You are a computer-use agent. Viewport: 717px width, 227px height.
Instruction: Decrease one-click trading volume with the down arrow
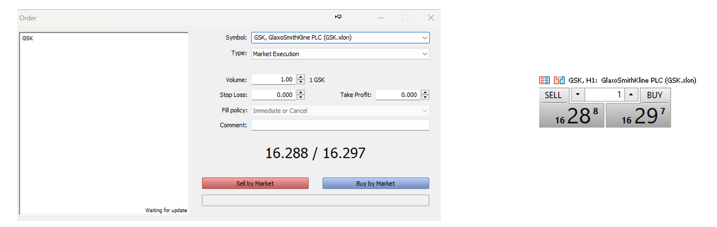click(577, 95)
